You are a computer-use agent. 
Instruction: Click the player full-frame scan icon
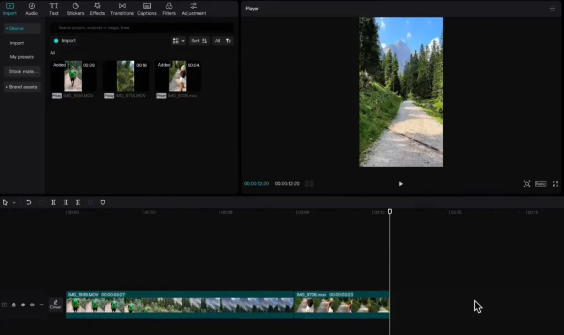527,184
